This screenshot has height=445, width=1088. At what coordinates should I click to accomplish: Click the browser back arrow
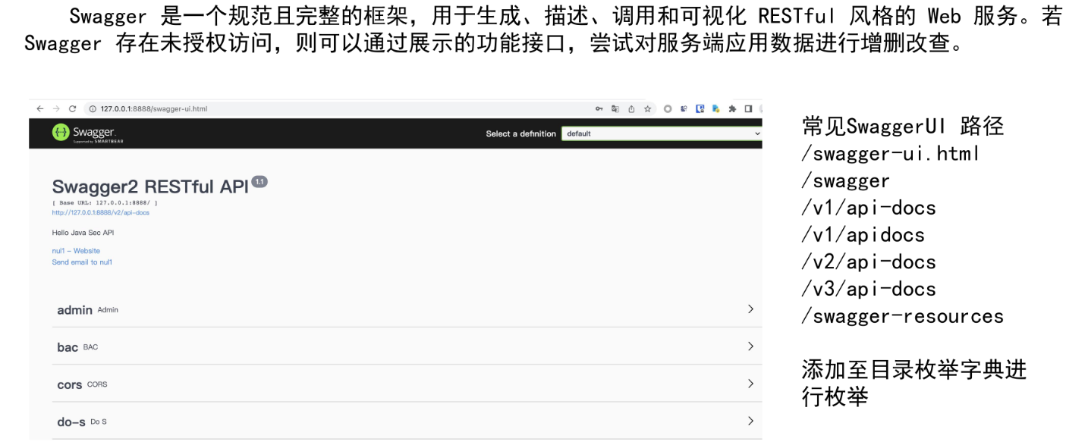pyautogui.click(x=39, y=109)
